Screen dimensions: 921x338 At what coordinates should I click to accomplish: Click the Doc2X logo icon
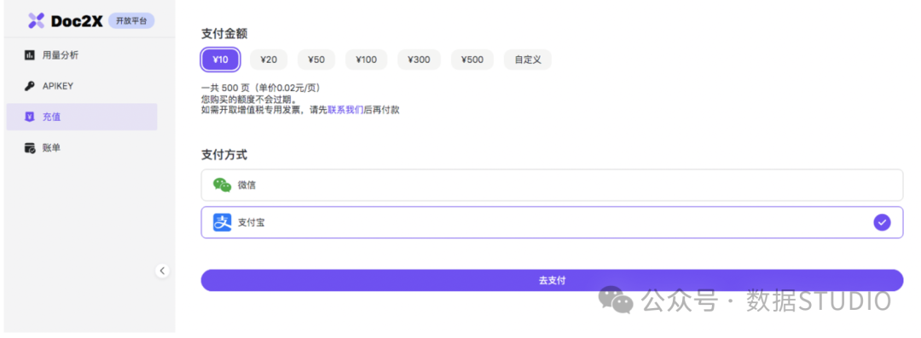tap(36, 21)
